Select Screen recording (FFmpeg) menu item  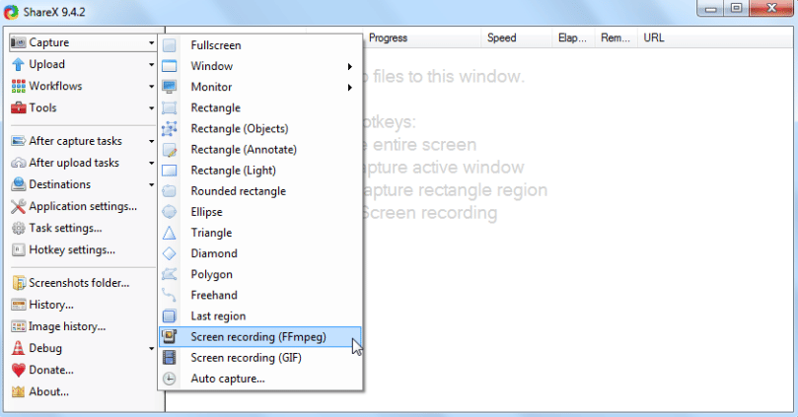pyautogui.click(x=257, y=337)
